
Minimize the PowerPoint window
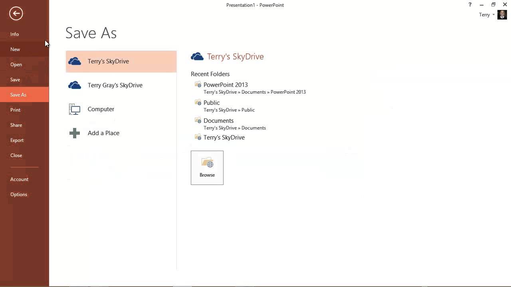(x=482, y=5)
